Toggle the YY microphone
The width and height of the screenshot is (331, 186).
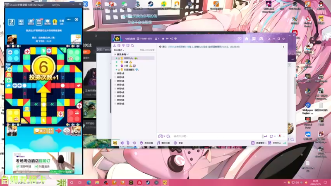coord(128,143)
